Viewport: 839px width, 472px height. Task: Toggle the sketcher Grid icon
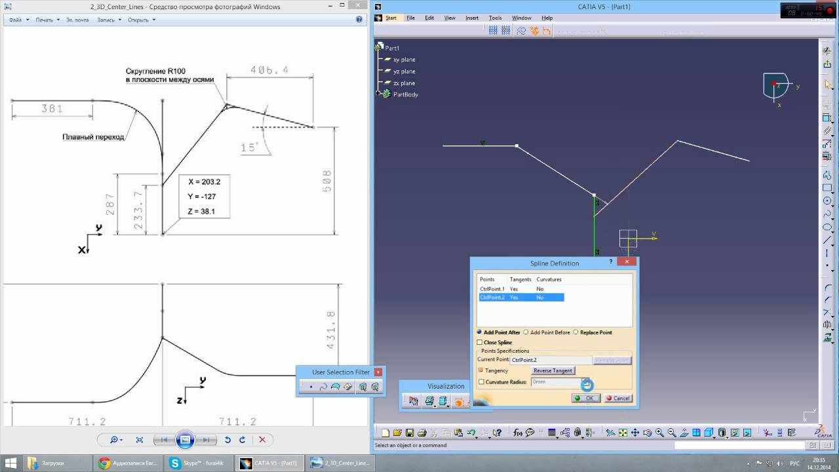(x=493, y=30)
